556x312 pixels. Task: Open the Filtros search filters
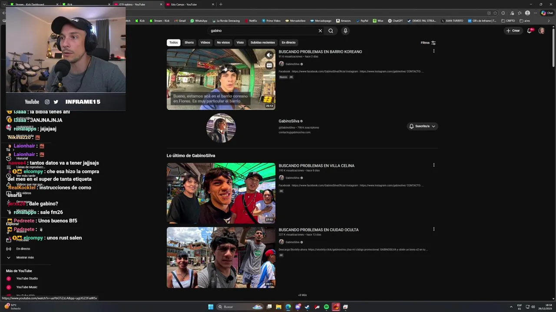428,42
